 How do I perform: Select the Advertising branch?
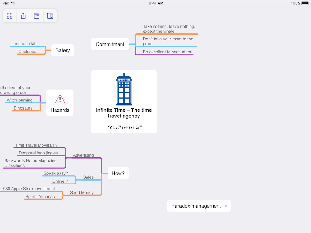tap(83, 155)
